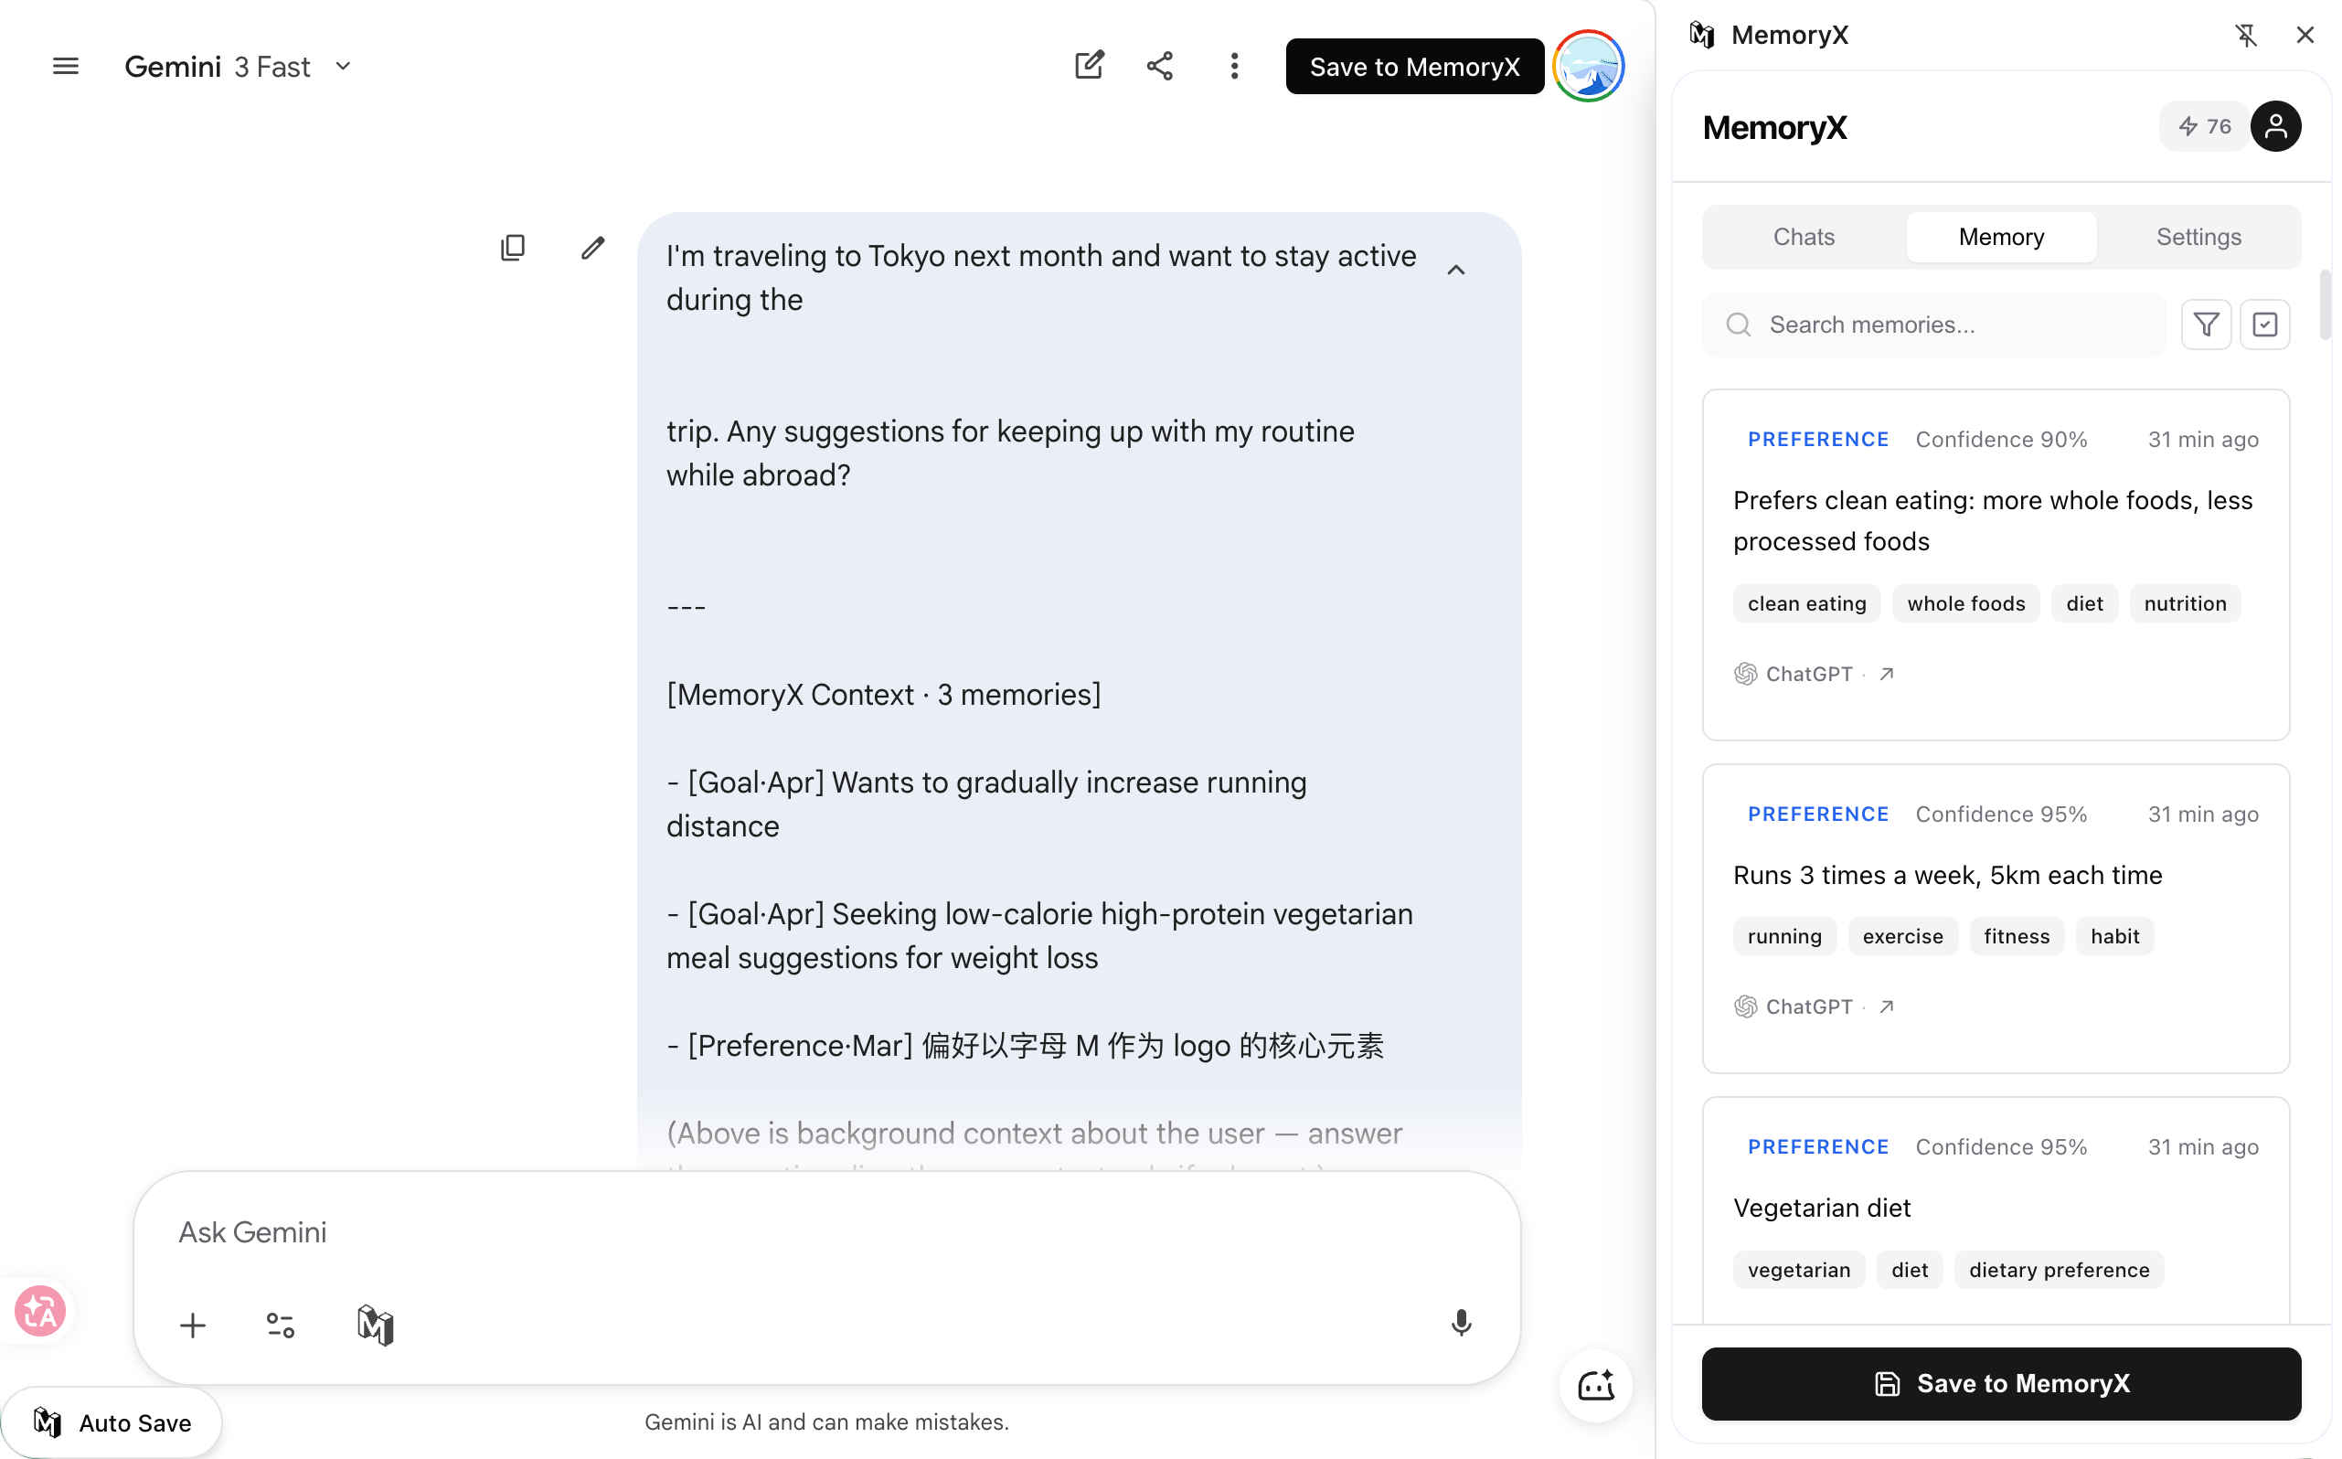
Task: Click the pink translate extension icon
Action: click(x=40, y=1310)
